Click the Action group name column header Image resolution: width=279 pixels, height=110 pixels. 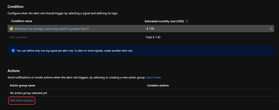22,85
